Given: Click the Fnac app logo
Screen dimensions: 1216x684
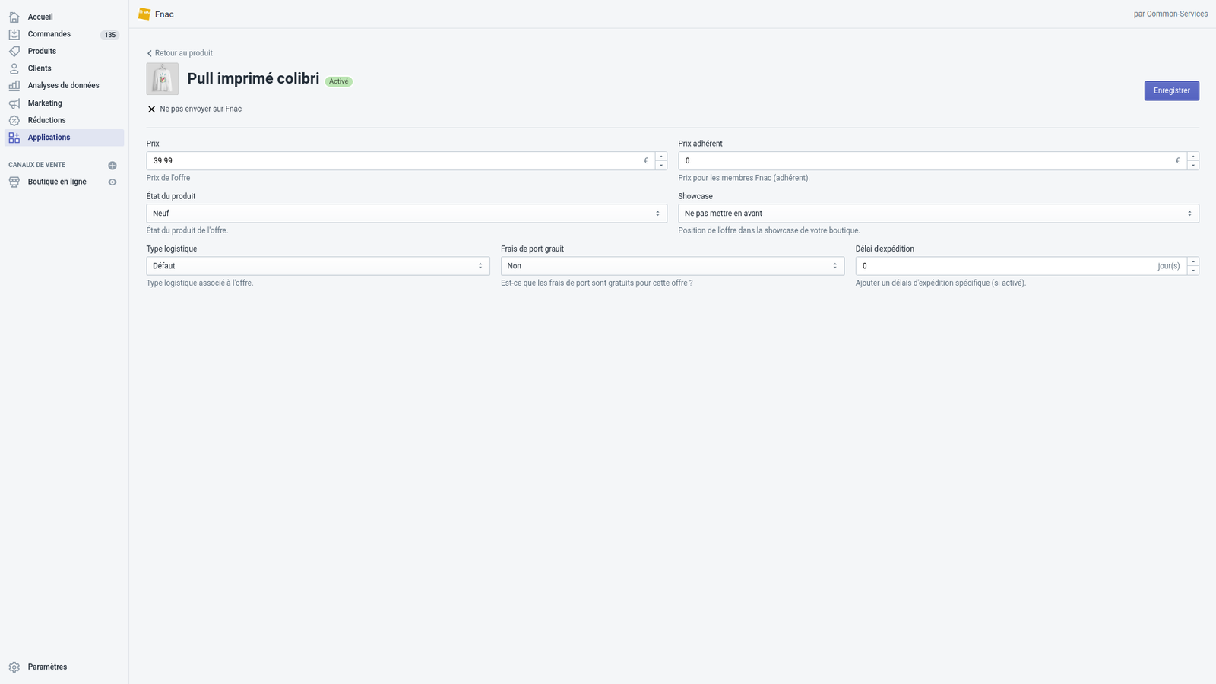Looking at the screenshot, I should (144, 14).
